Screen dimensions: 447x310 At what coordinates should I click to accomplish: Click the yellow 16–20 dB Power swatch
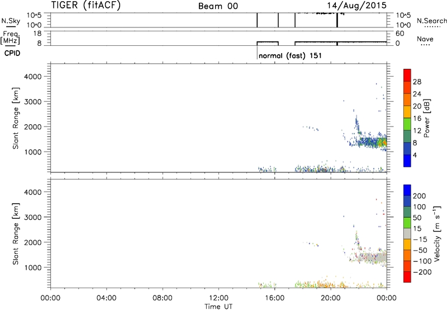coord(407,111)
